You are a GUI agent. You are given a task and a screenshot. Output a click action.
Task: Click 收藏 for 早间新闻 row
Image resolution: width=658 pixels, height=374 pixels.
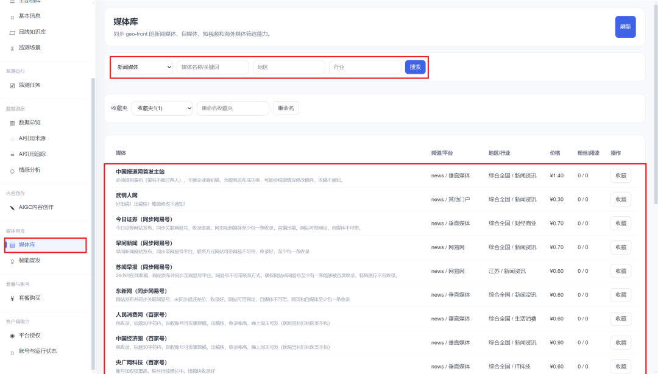pos(621,247)
